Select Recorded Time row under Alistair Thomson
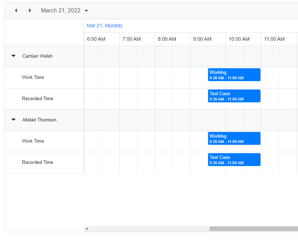 [x=38, y=162]
